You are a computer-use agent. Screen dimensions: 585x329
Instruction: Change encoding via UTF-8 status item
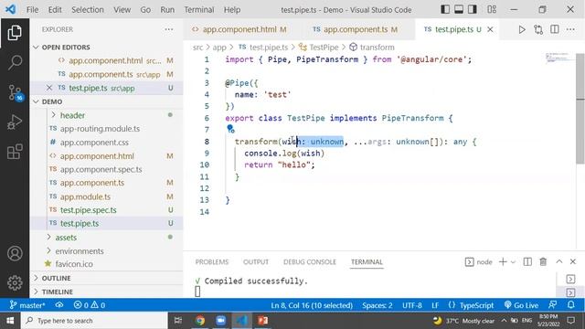click(412, 305)
